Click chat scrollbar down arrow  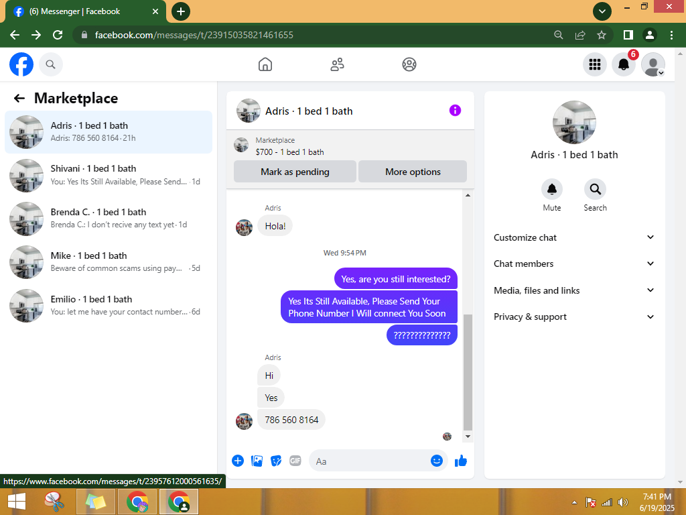pyautogui.click(x=468, y=436)
